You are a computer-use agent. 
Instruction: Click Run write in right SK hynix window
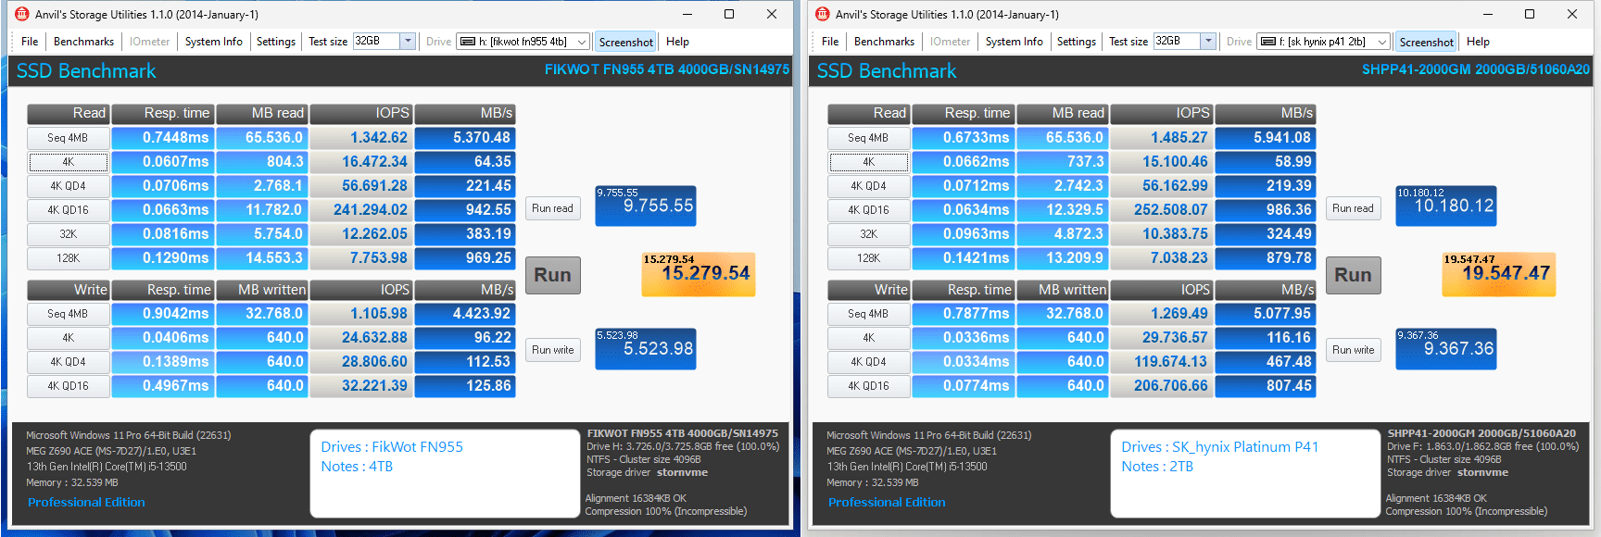(1354, 350)
